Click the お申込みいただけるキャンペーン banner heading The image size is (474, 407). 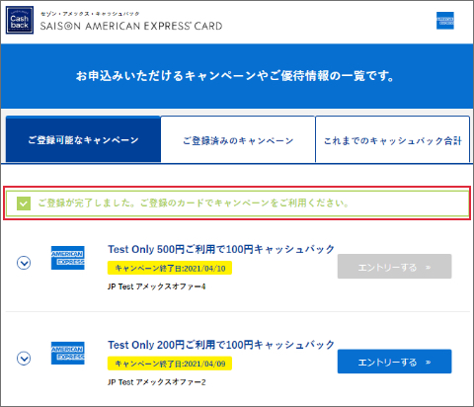point(235,76)
